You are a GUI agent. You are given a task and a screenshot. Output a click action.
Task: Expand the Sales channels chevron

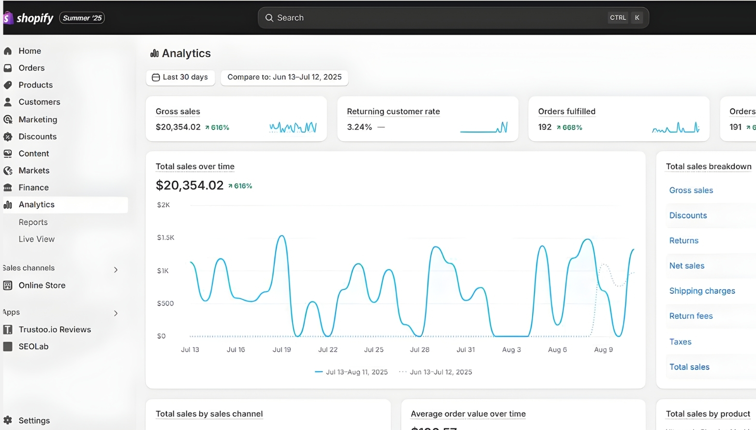(116, 270)
